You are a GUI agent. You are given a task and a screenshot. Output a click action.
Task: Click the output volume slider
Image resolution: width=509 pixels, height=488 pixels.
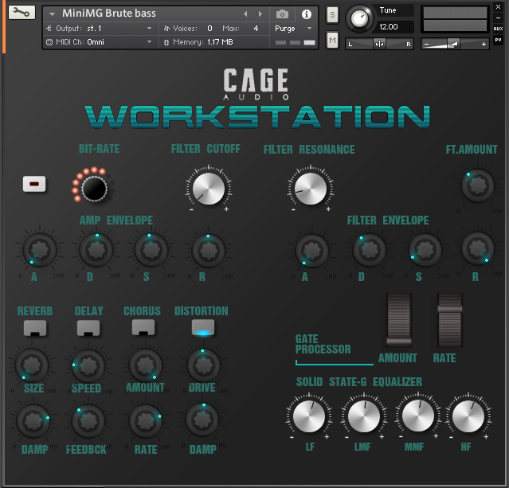pos(455,44)
